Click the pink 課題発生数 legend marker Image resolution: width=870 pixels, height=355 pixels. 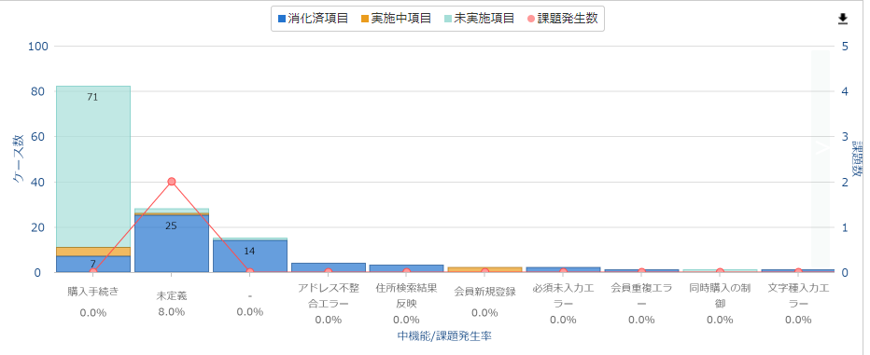(531, 19)
